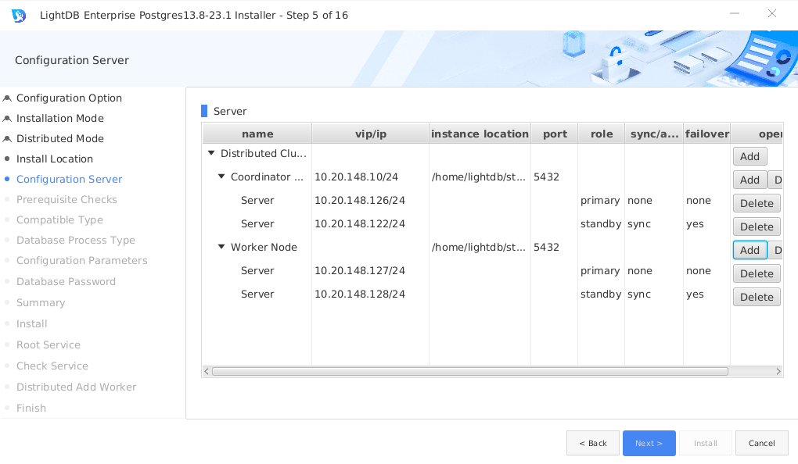798x464 pixels.
Task: Cancel the installer
Action: tap(761, 443)
